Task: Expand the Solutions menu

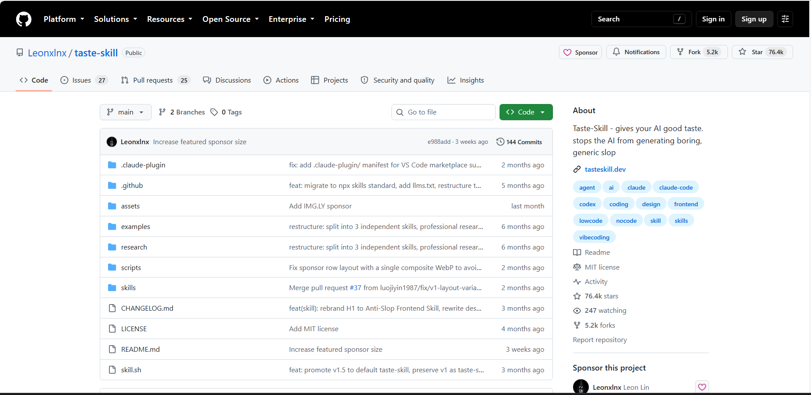Action: pyautogui.click(x=115, y=19)
